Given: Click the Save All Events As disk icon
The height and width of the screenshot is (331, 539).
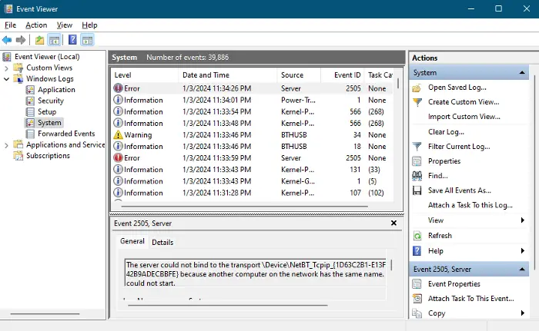Looking at the screenshot, I should 417,190.
